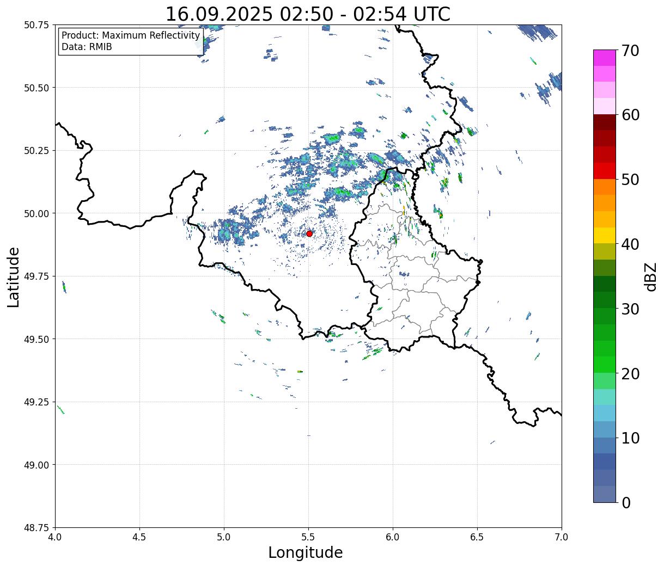Click the red radar location dot on map
This screenshot has height=566, width=664.
pyautogui.click(x=309, y=233)
